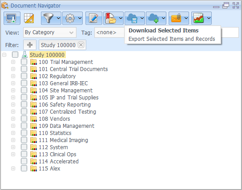Expand the 100 Trial Management folder

(13, 62)
